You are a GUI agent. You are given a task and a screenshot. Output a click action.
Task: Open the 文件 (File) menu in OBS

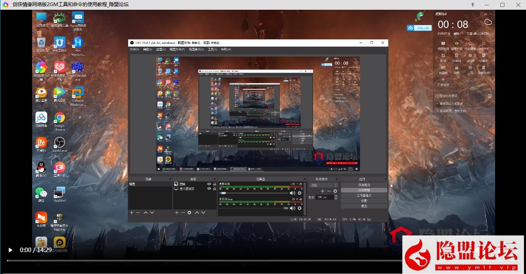[x=134, y=50]
